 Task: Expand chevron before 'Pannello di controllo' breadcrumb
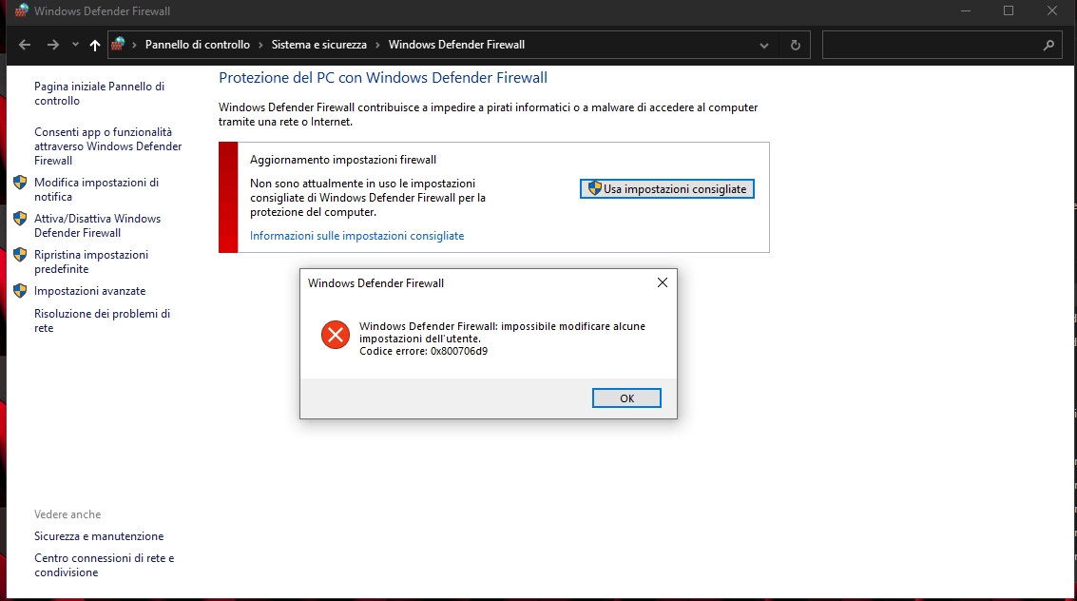pyautogui.click(x=135, y=45)
